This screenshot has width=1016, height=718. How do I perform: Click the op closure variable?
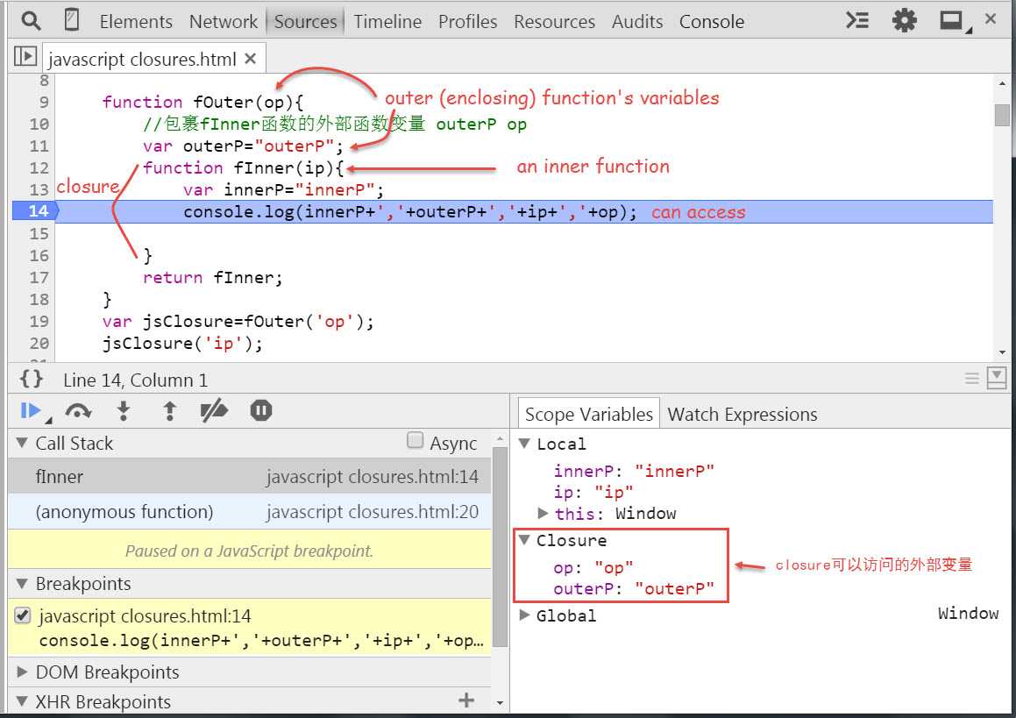(593, 568)
